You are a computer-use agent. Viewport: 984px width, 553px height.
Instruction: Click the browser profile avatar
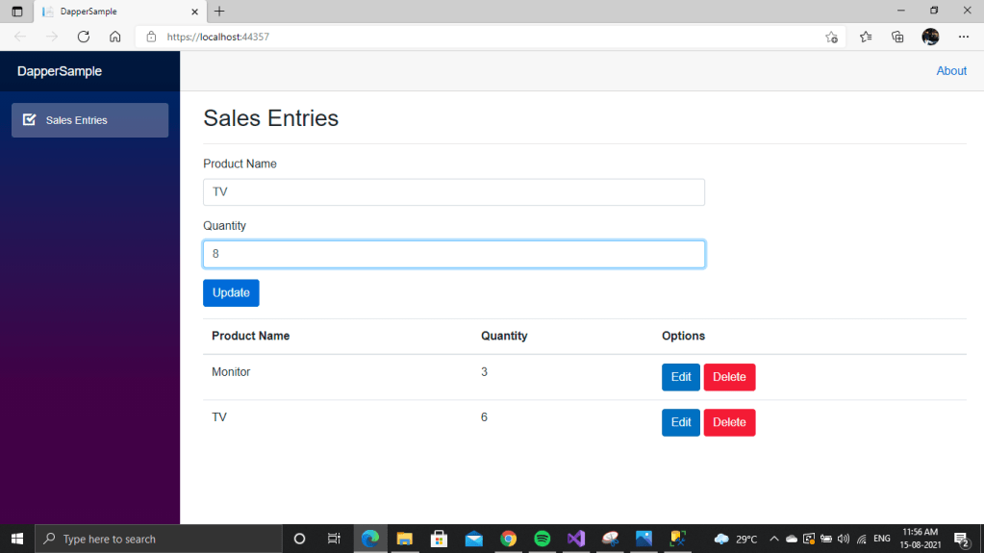point(930,37)
